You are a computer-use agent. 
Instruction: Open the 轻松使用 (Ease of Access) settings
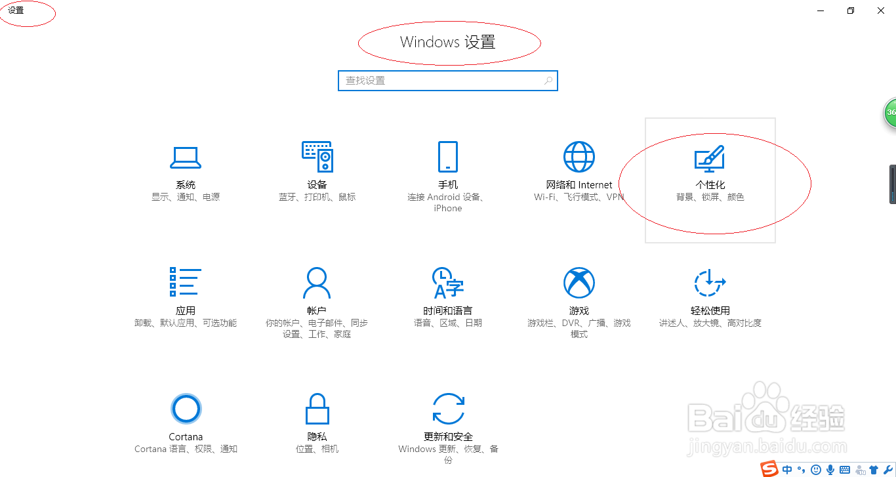coord(710,298)
